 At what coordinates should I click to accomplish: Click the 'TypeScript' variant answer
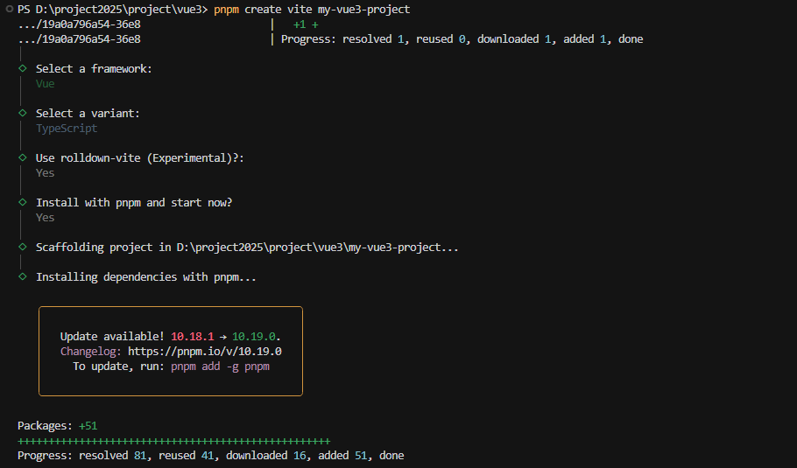point(67,129)
